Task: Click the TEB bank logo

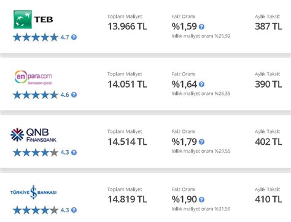Action: [33, 20]
